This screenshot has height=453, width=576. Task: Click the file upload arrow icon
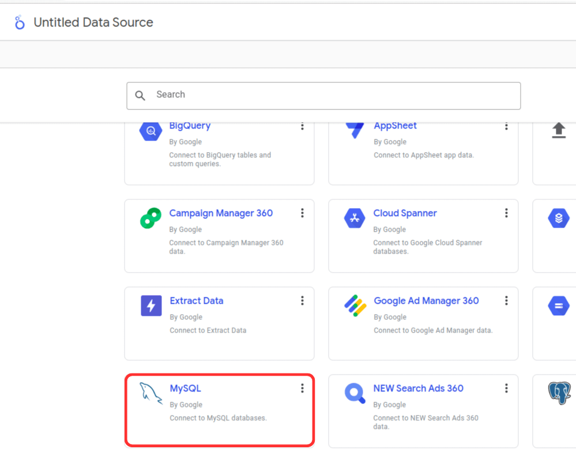coord(559,131)
